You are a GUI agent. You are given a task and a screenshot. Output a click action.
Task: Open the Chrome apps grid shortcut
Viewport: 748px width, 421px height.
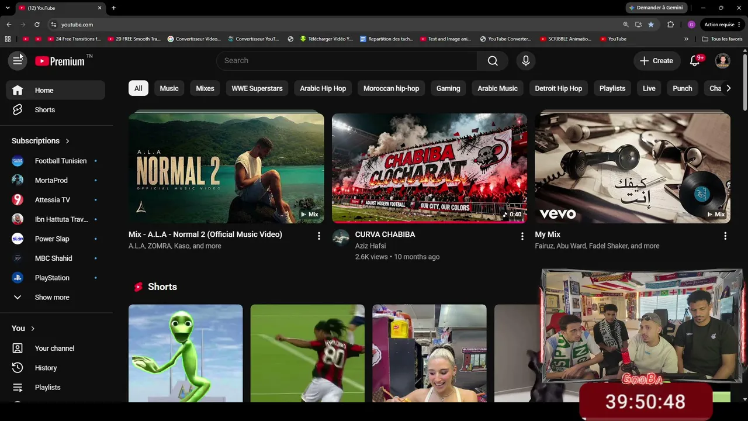[x=8, y=39]
